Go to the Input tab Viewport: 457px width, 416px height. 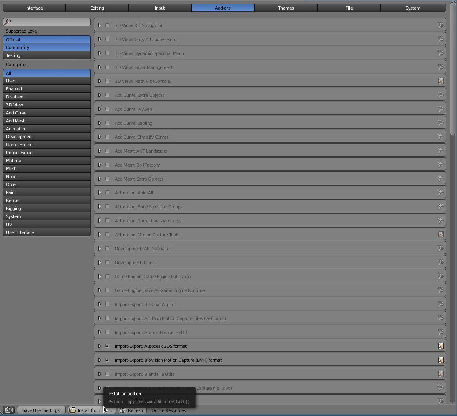pos(160,8)
